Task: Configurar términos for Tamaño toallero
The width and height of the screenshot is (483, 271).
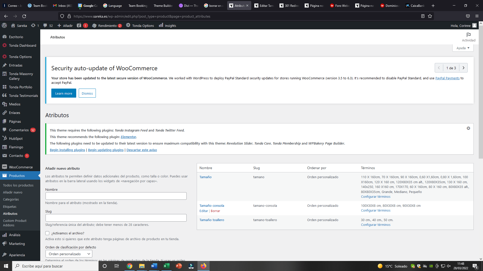Action: point(376,225)
